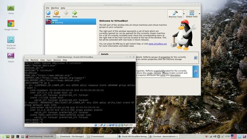Click the green CPU/features status icon
Screen dimensions: 247x139
point(119,125)
